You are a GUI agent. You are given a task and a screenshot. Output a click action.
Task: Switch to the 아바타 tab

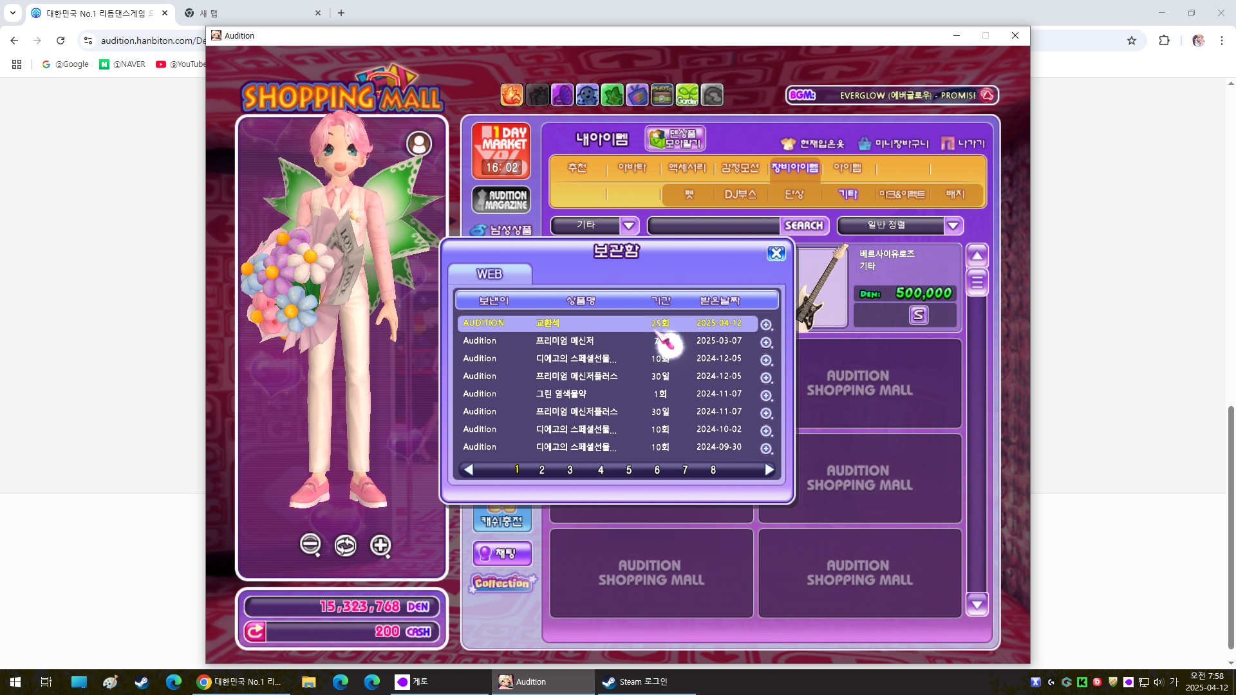(x=632, y=168)
